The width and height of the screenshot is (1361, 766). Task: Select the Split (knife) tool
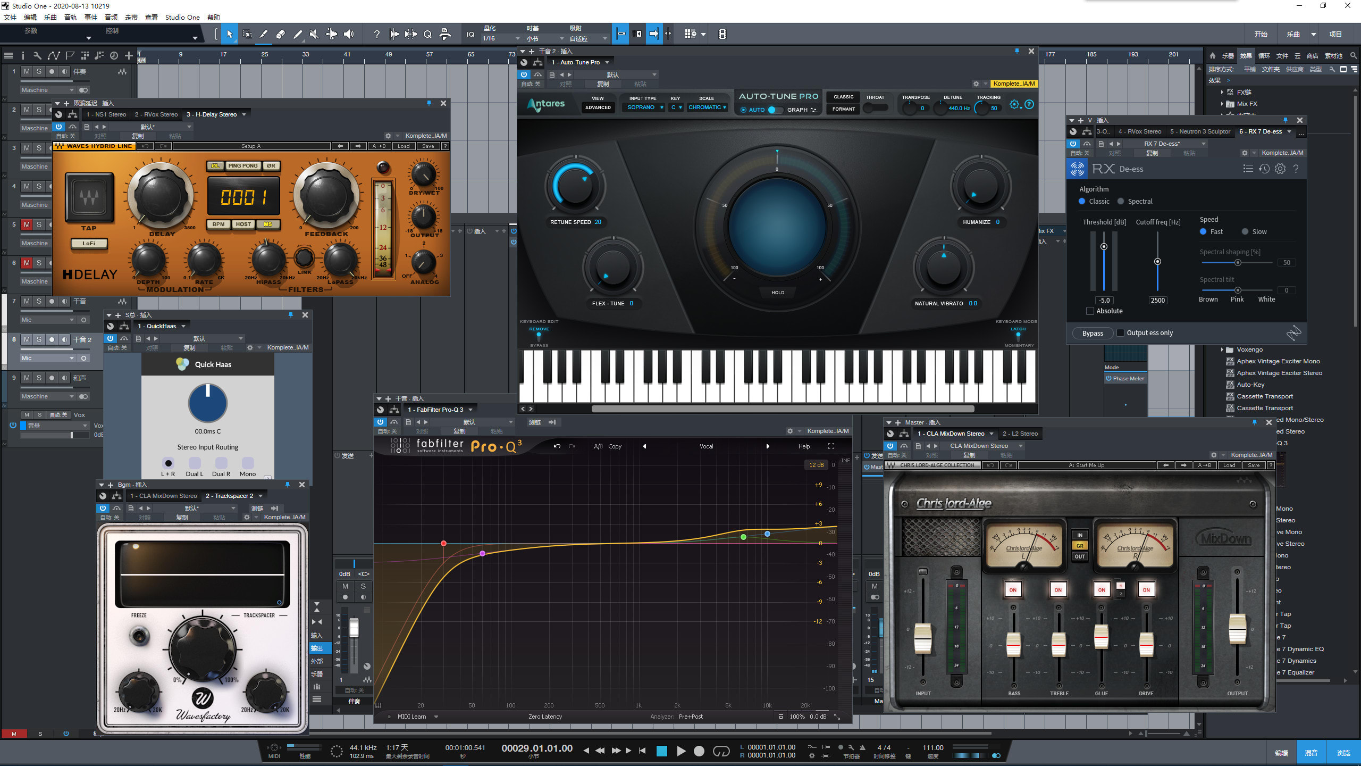264,34
